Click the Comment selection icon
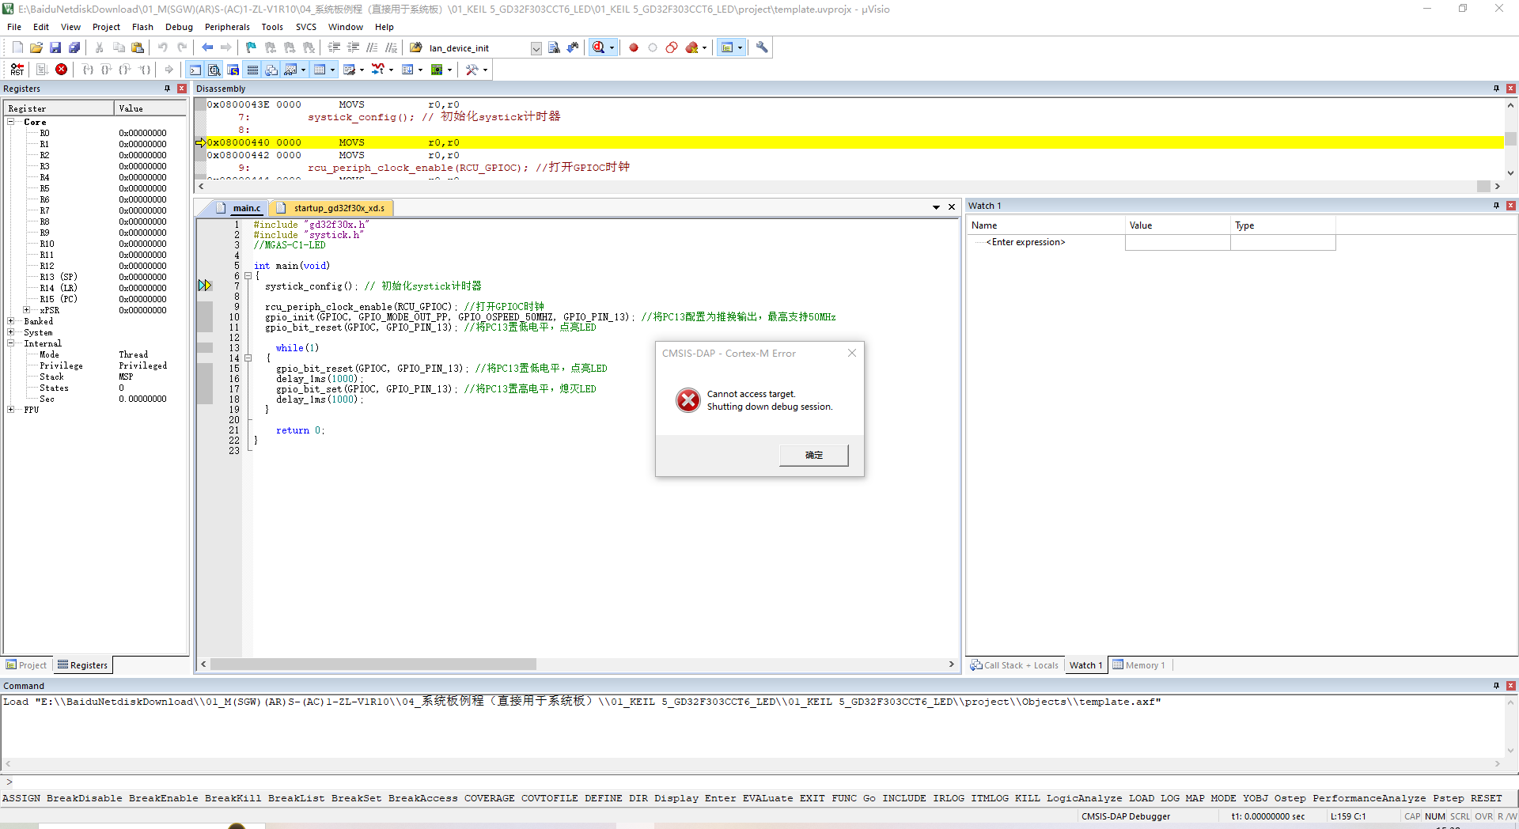 click(x=372, y=47)
